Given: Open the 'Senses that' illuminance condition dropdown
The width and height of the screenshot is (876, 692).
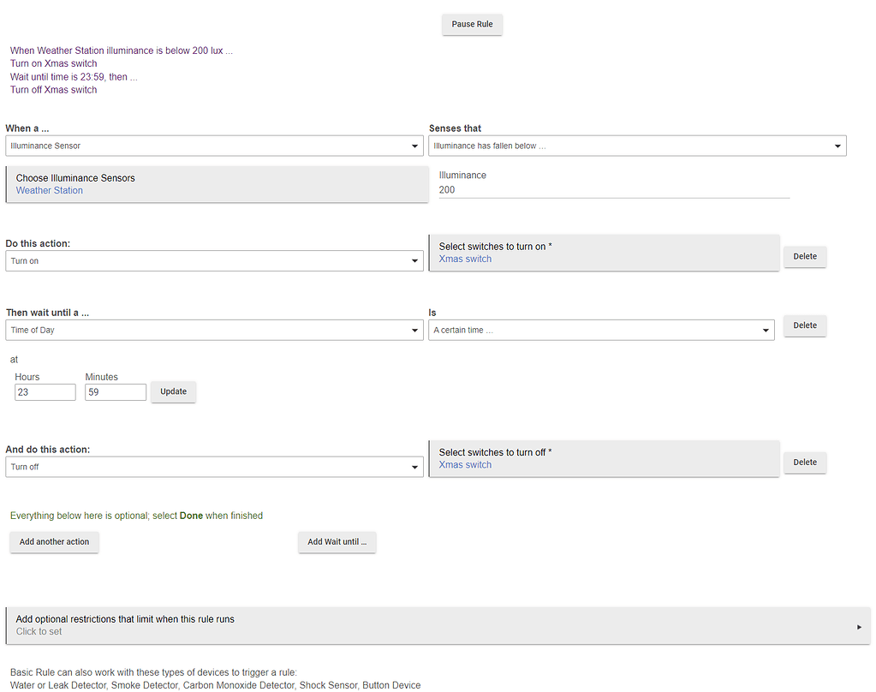Looking at the screenshot, I should (x=637, y=146).
